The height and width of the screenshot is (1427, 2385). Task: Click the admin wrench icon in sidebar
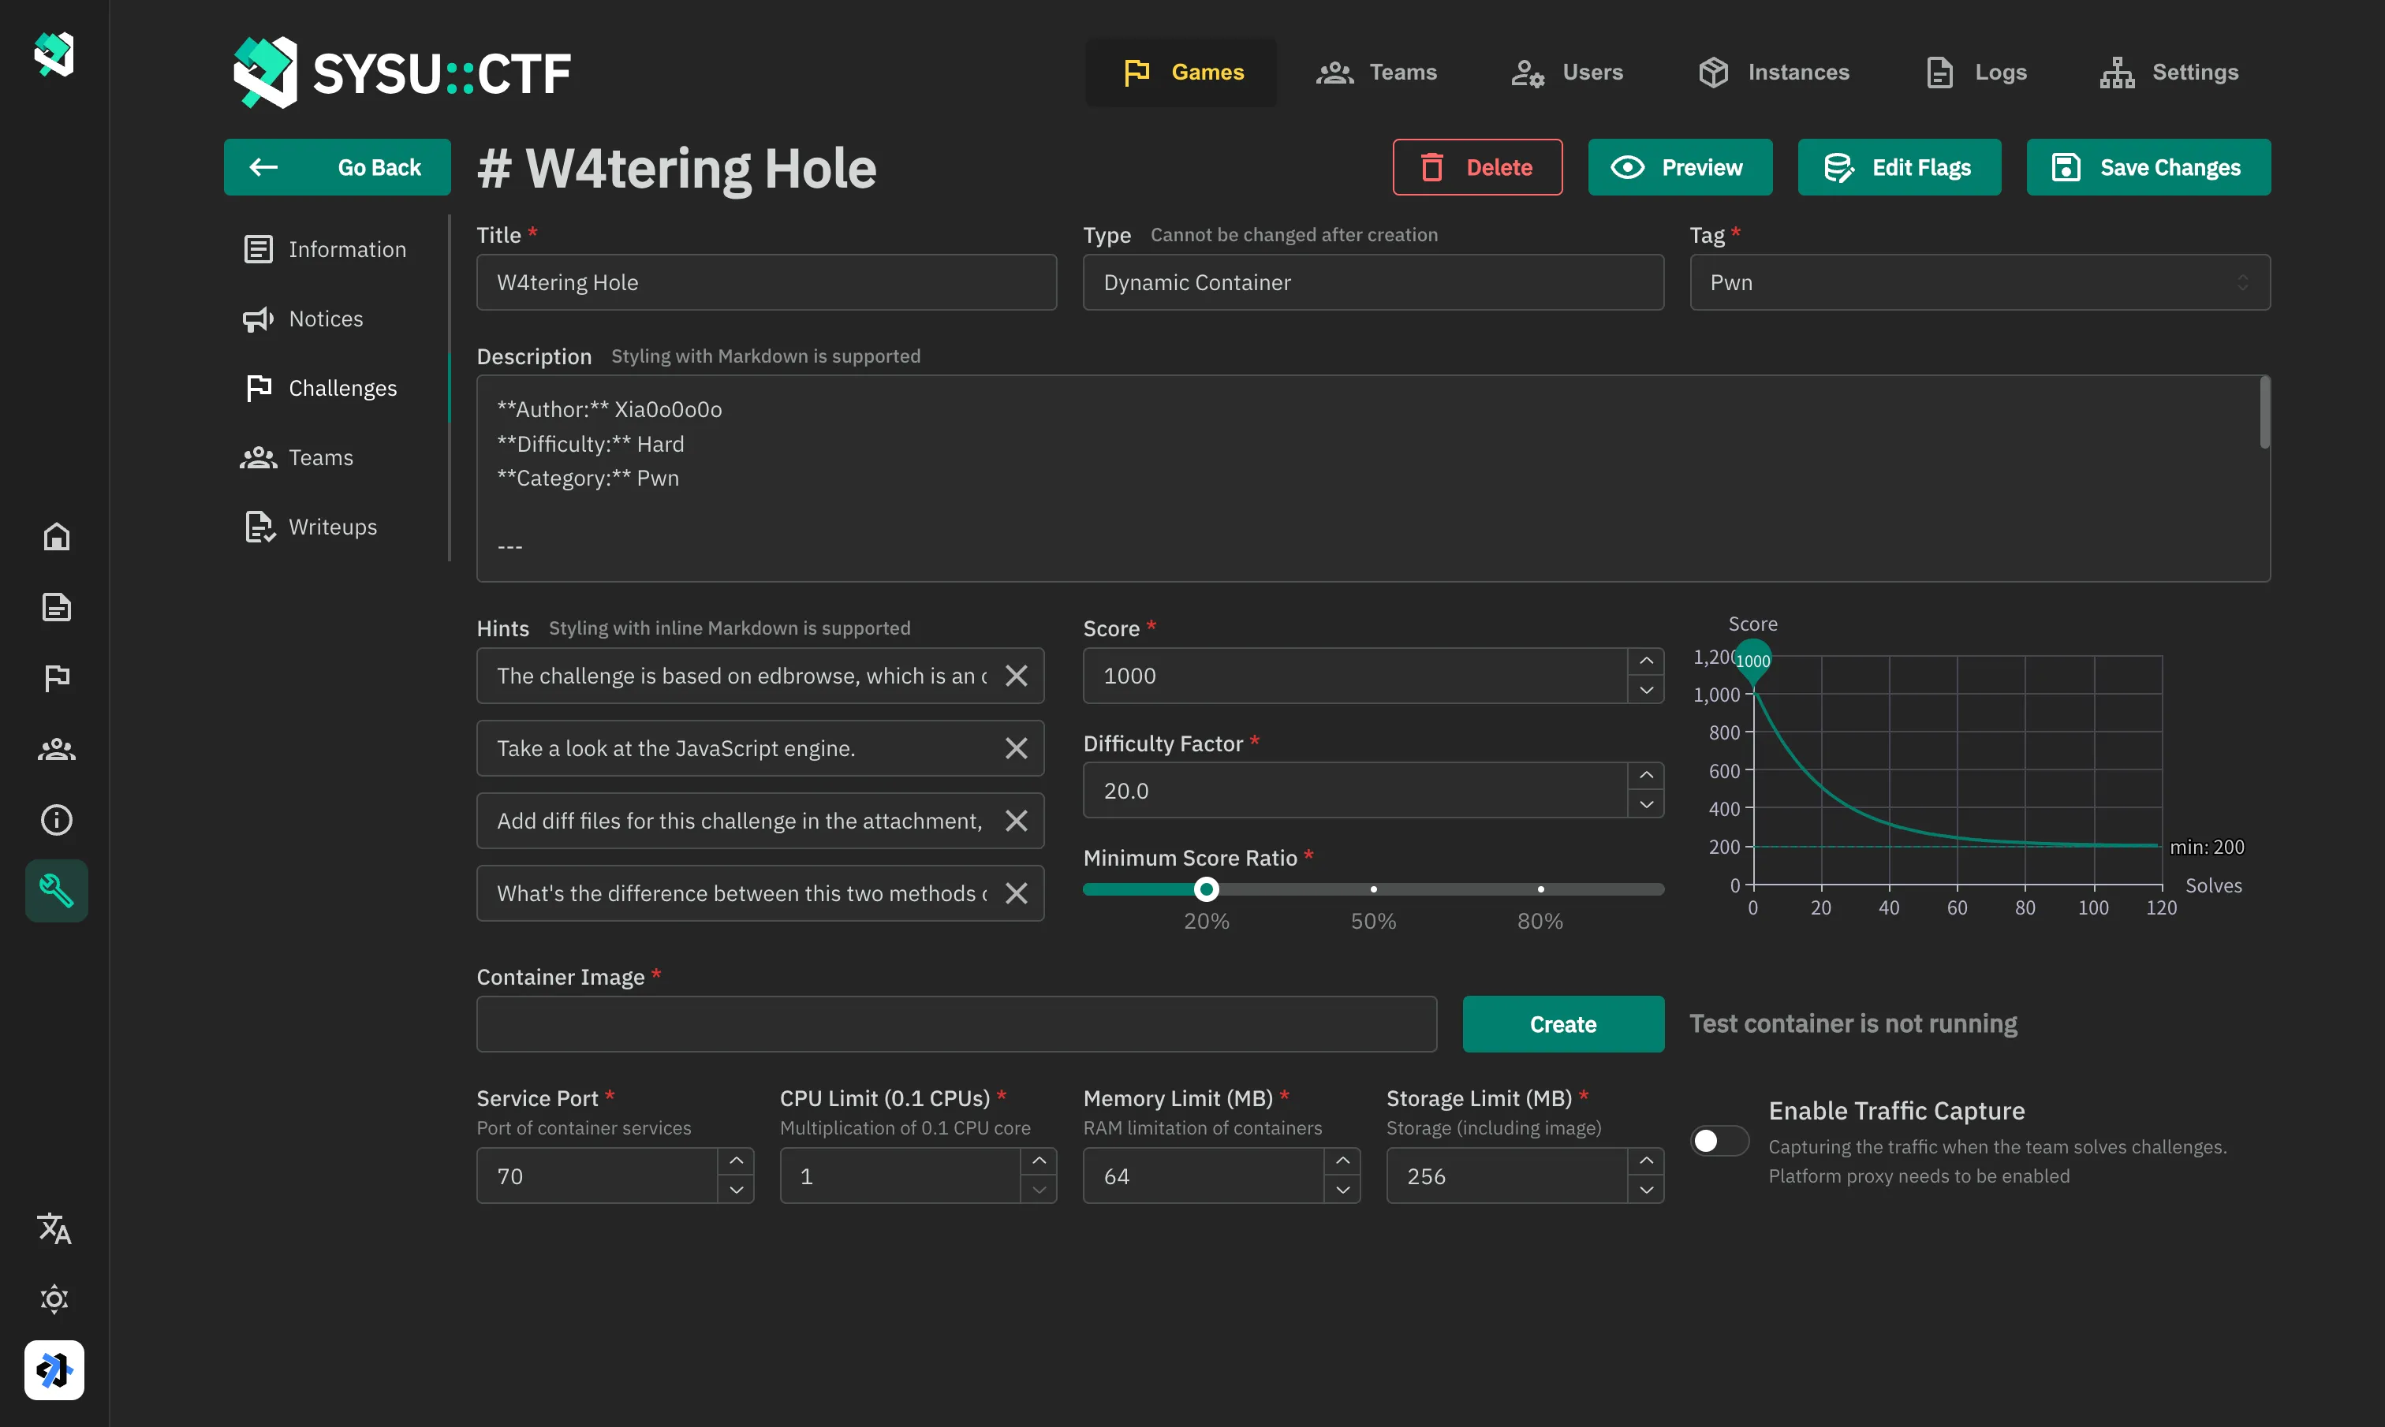click(x=56, y=890)
